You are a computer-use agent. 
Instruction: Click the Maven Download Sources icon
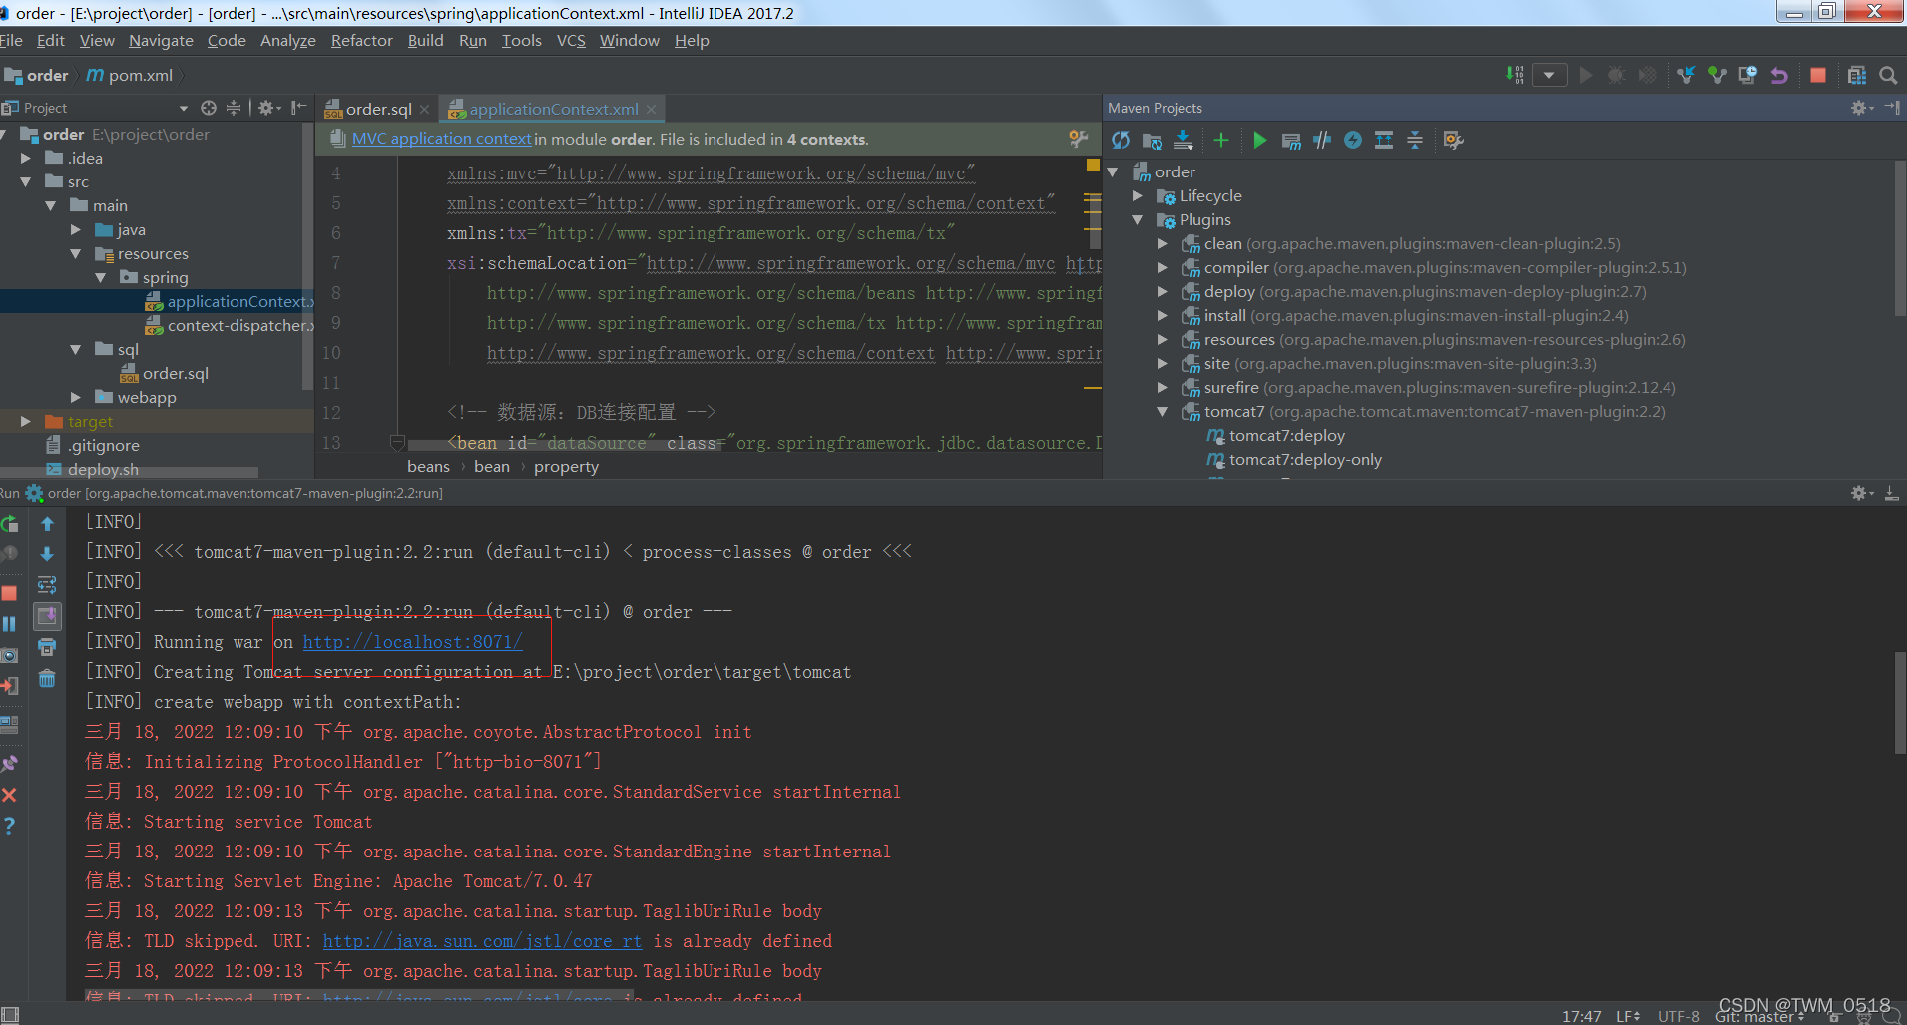click(x=1184, y=140)
